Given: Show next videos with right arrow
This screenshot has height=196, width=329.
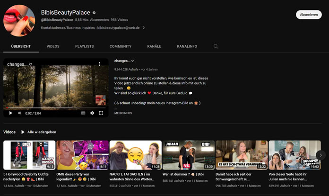Looking at the screenshot, I should [320, 155].
